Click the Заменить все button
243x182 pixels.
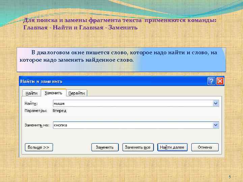[x=138, y=147]
